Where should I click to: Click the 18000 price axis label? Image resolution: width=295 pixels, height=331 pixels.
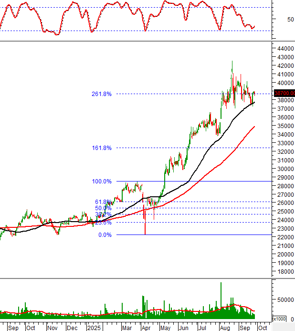tap(284, 272)
